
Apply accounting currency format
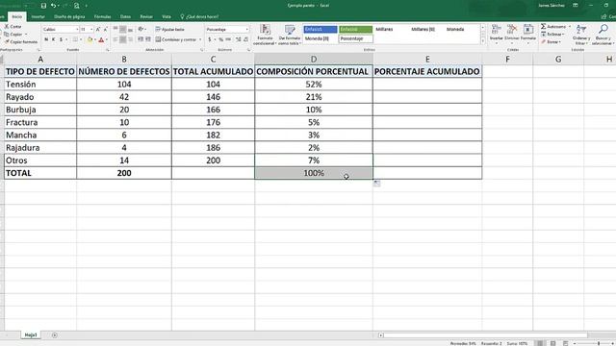coord(210,39)
